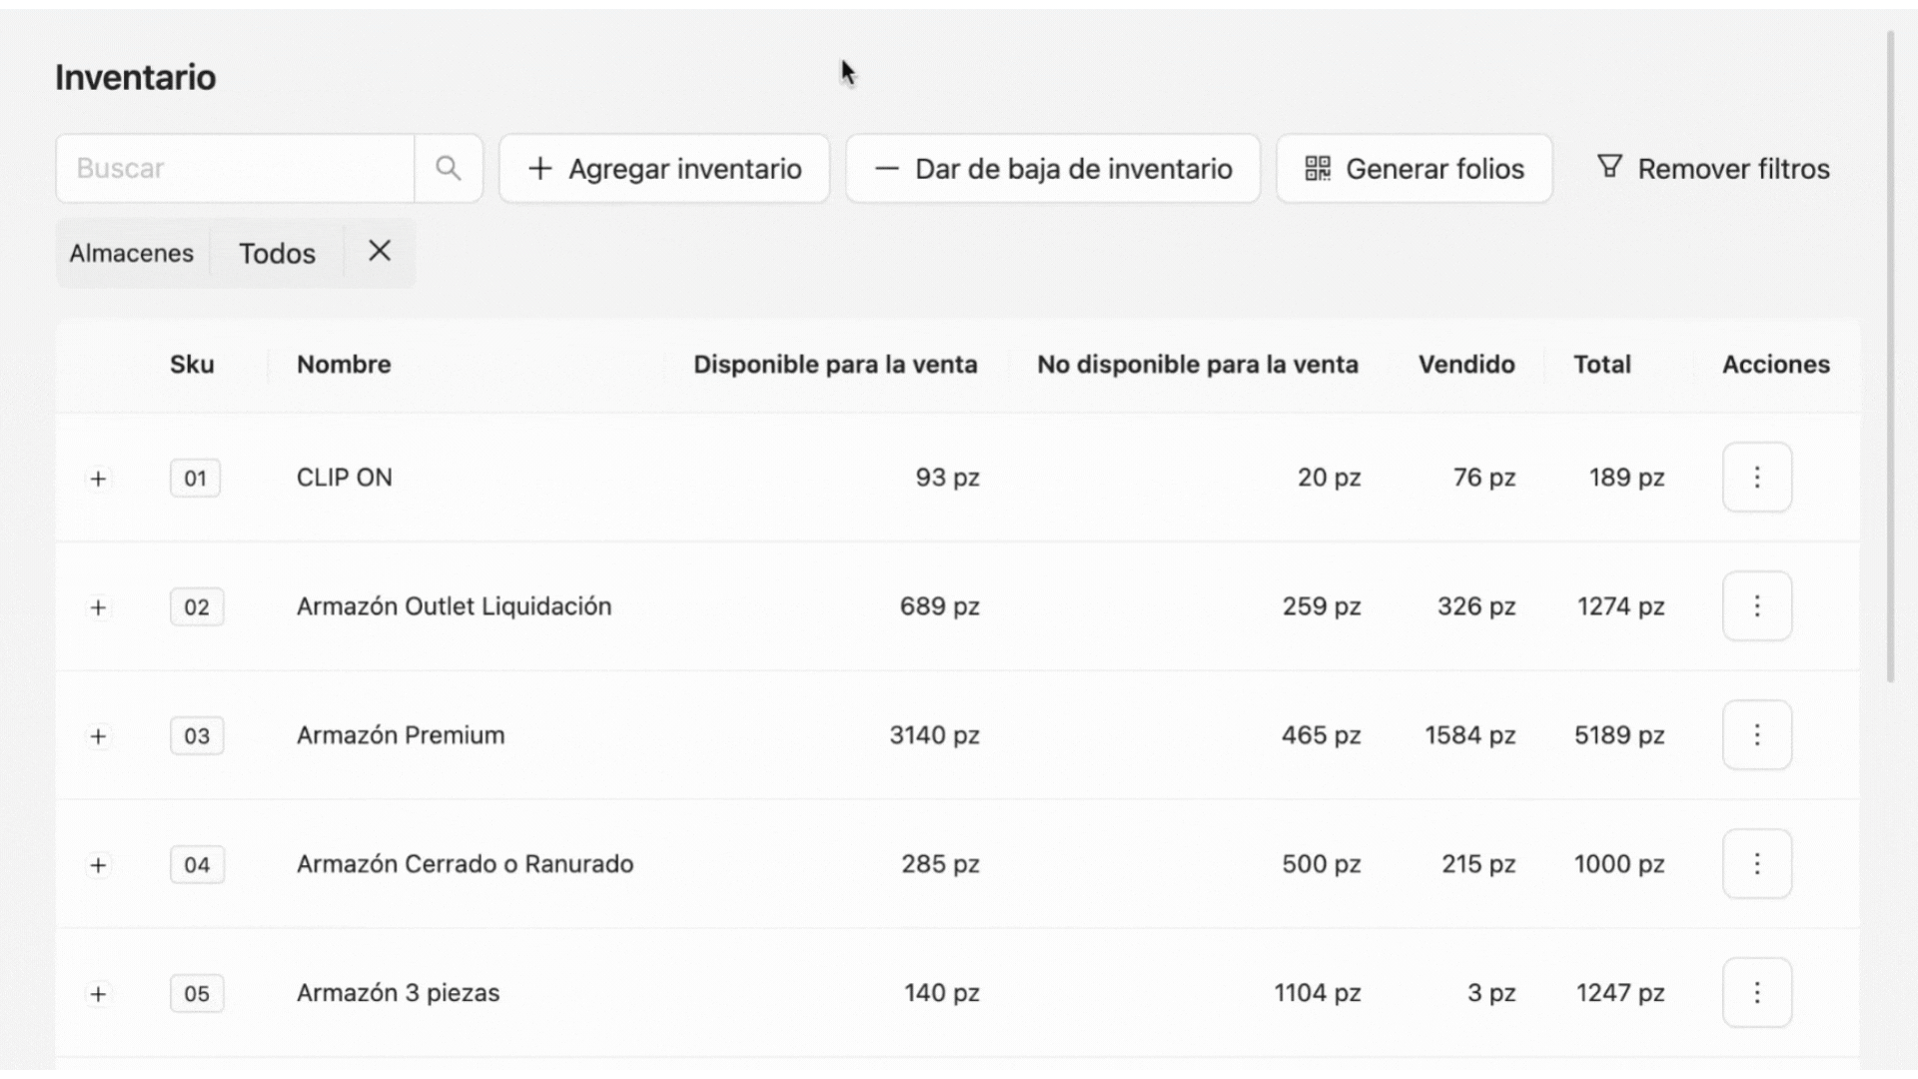Open three-dot actions for CLIP ON
This screenshot has width=1918, height=1079.
pos(1756,478)
